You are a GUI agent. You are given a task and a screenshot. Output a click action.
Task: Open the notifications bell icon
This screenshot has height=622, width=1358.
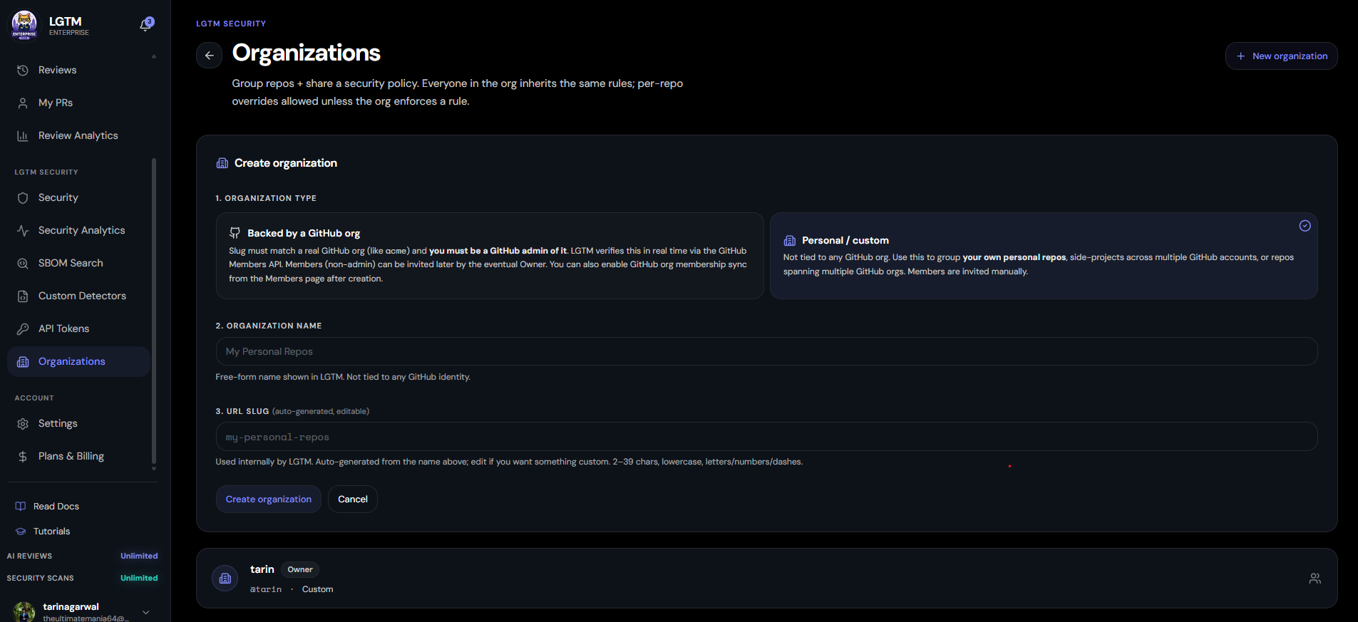[146, 25]
